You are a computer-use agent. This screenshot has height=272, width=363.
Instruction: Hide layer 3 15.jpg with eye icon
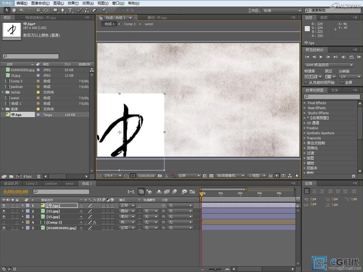4,217
